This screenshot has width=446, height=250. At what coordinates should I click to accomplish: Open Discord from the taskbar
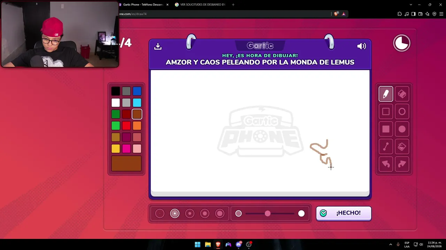pos(239,244)
